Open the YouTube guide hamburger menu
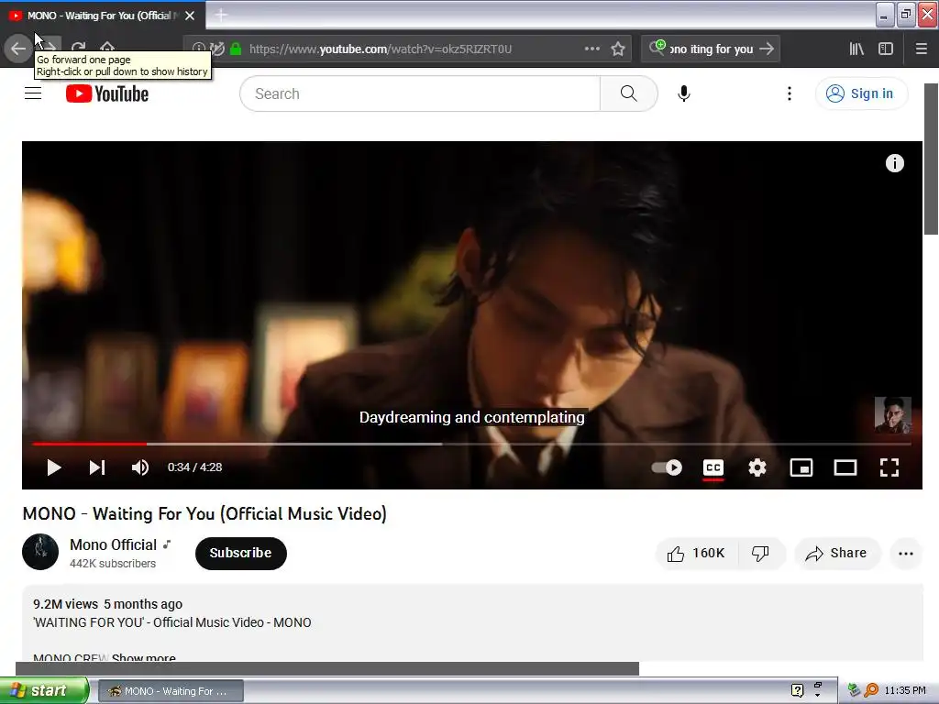Image resolution: width=939 pixels, height=704 pixels. pos(33,93)
